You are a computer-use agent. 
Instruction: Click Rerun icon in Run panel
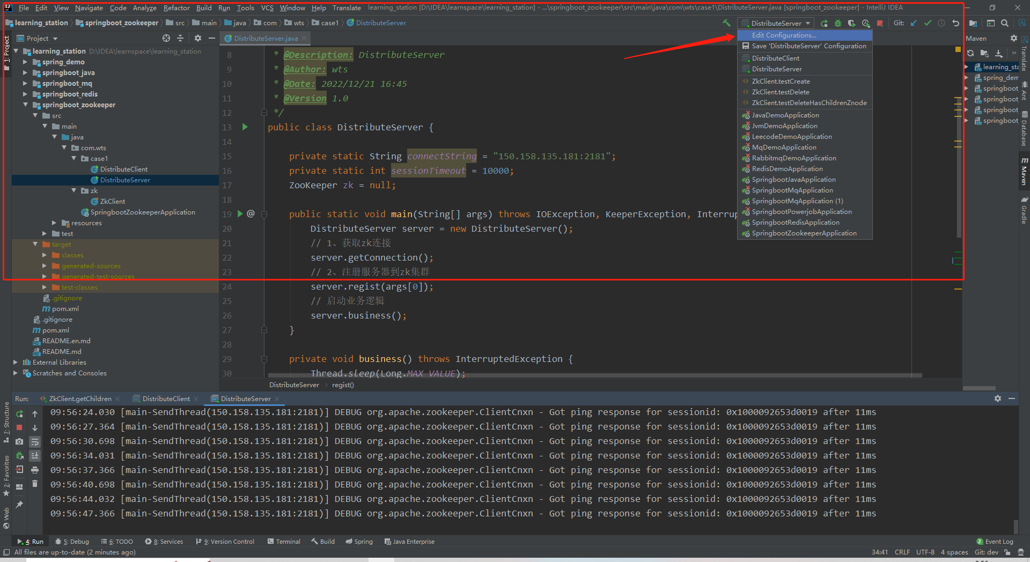pyautogui.click(x=20, y=414)
